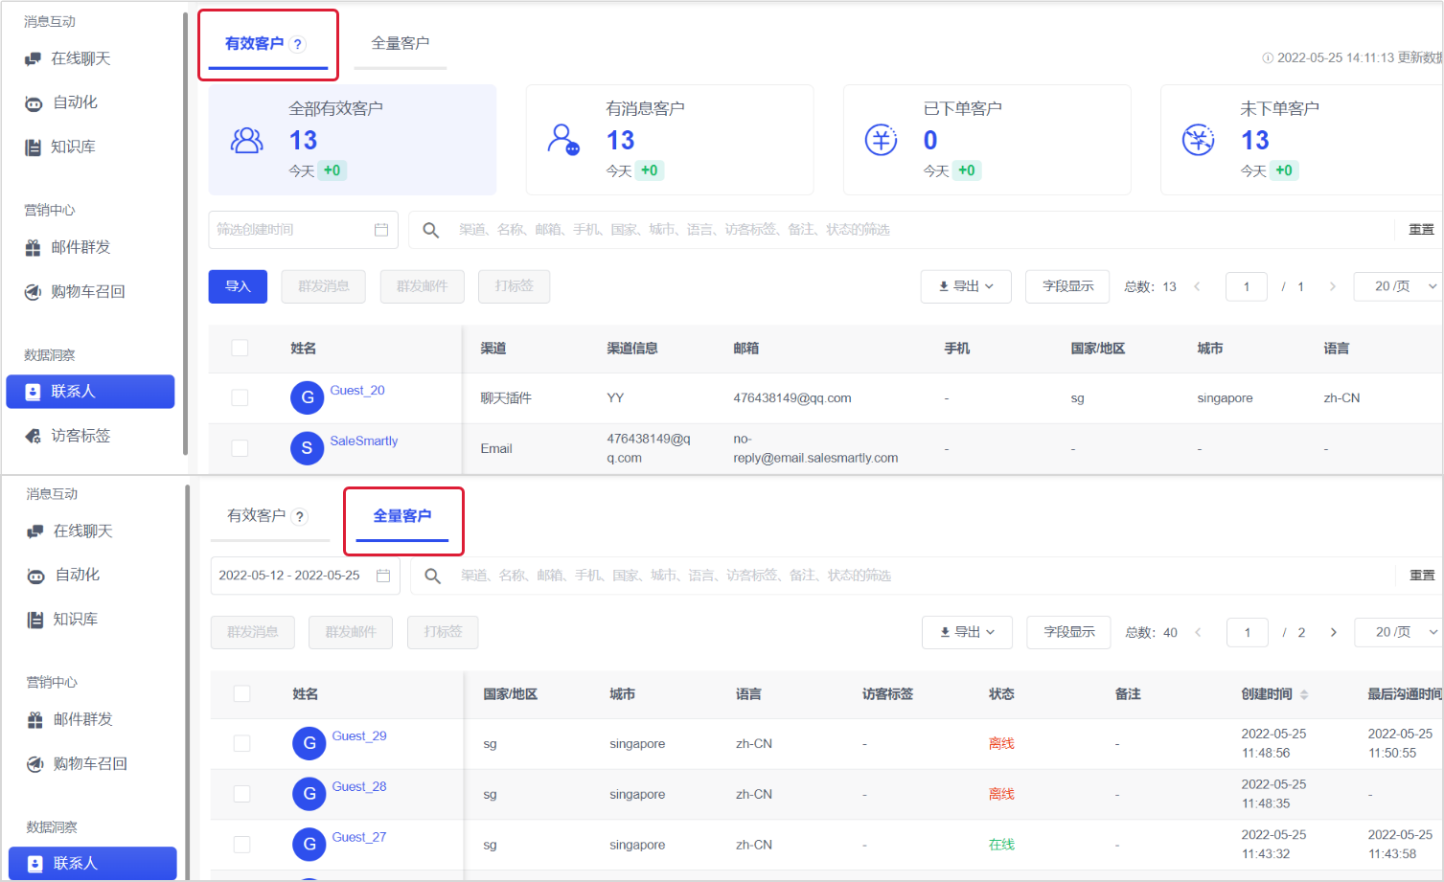Click 重置 in the 有效客户 view search bar

[1421, 230]
